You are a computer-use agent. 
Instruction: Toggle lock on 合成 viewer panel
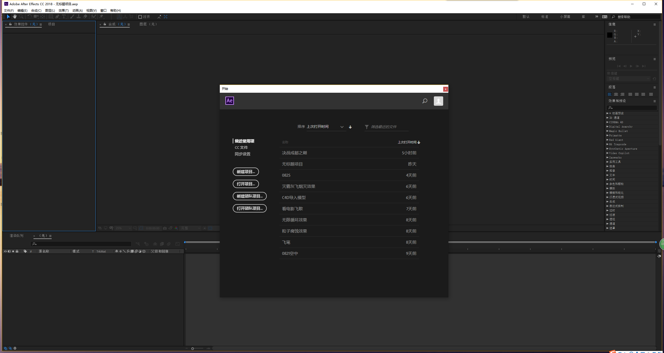tap(105, 24)
